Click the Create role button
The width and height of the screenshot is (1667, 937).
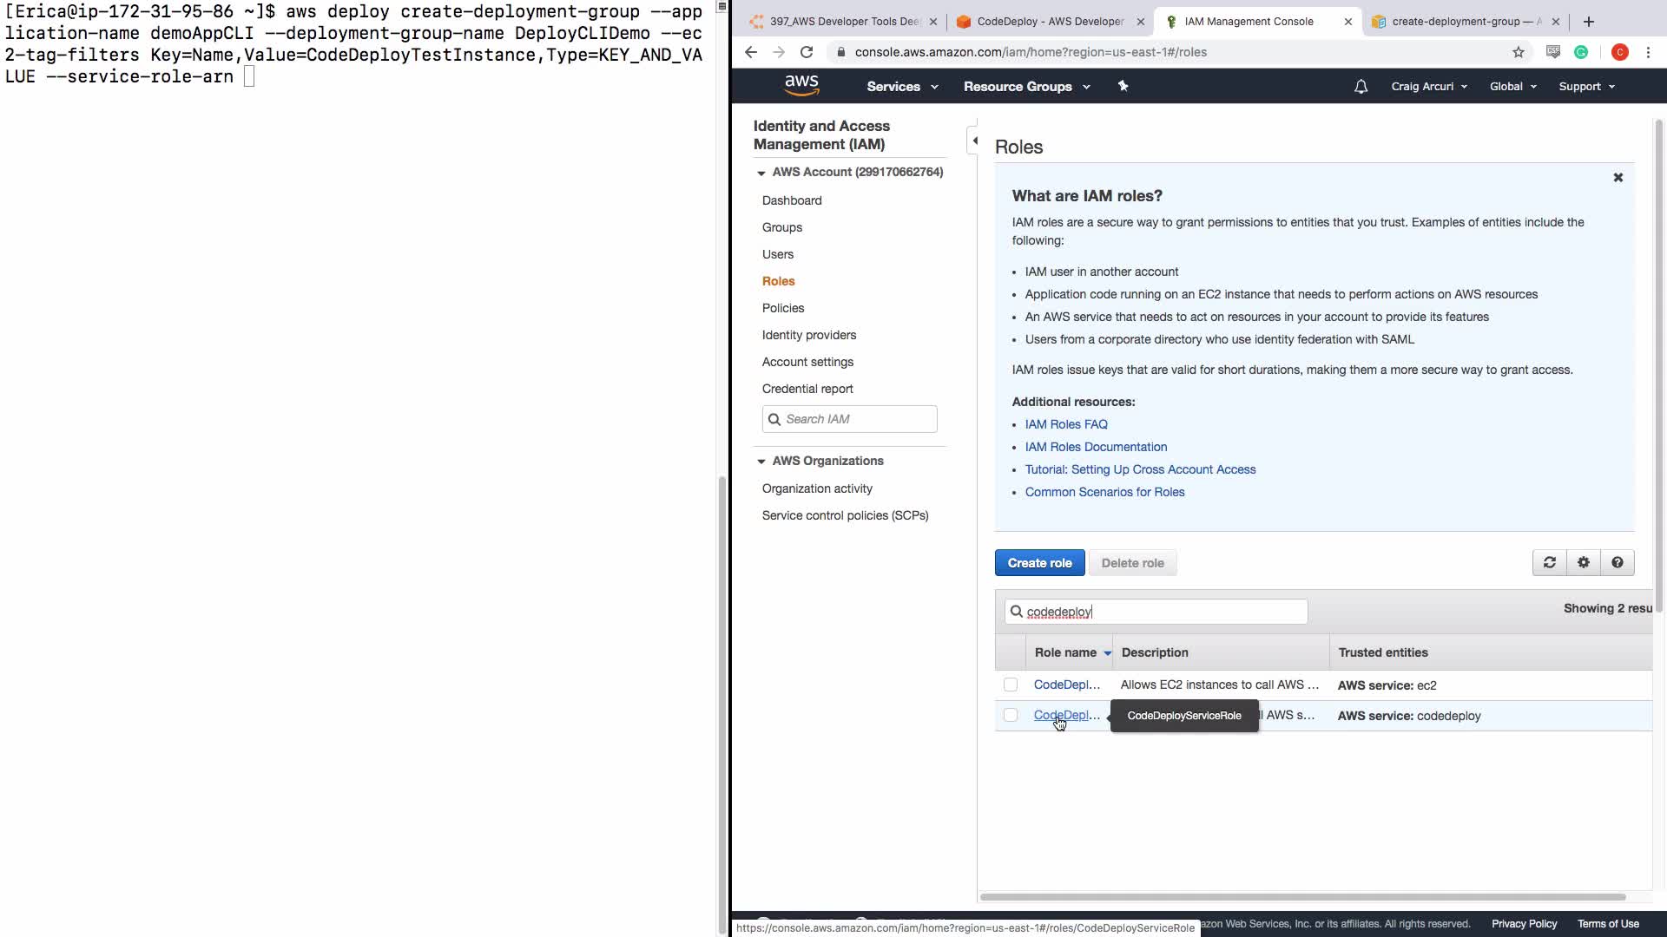coord(1039,562)
